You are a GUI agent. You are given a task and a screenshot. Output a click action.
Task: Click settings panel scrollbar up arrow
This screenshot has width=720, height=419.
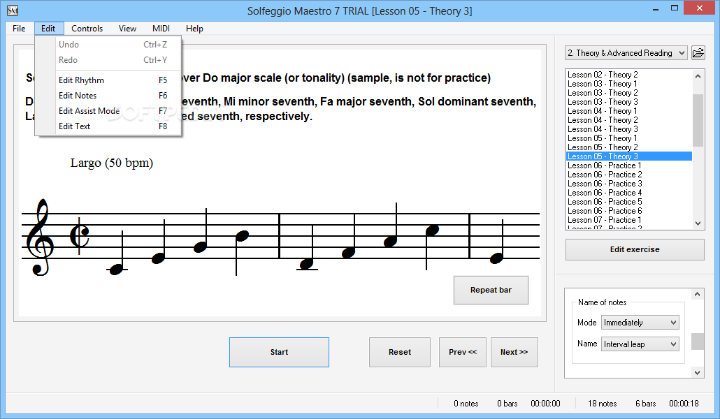697,294
